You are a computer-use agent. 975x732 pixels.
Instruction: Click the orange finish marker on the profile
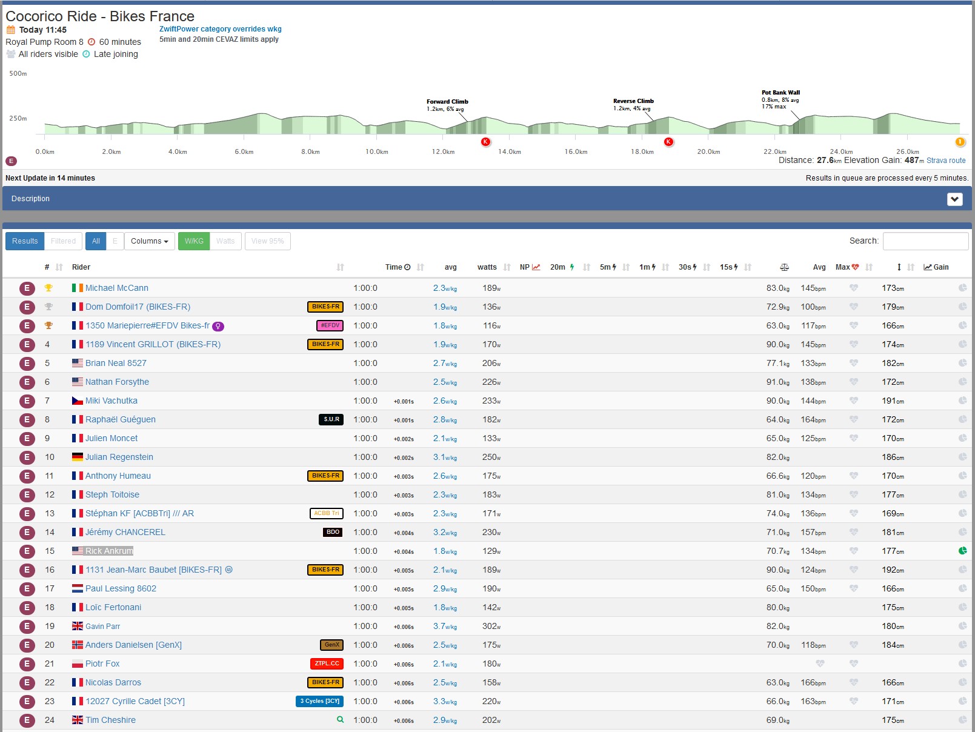960,142
